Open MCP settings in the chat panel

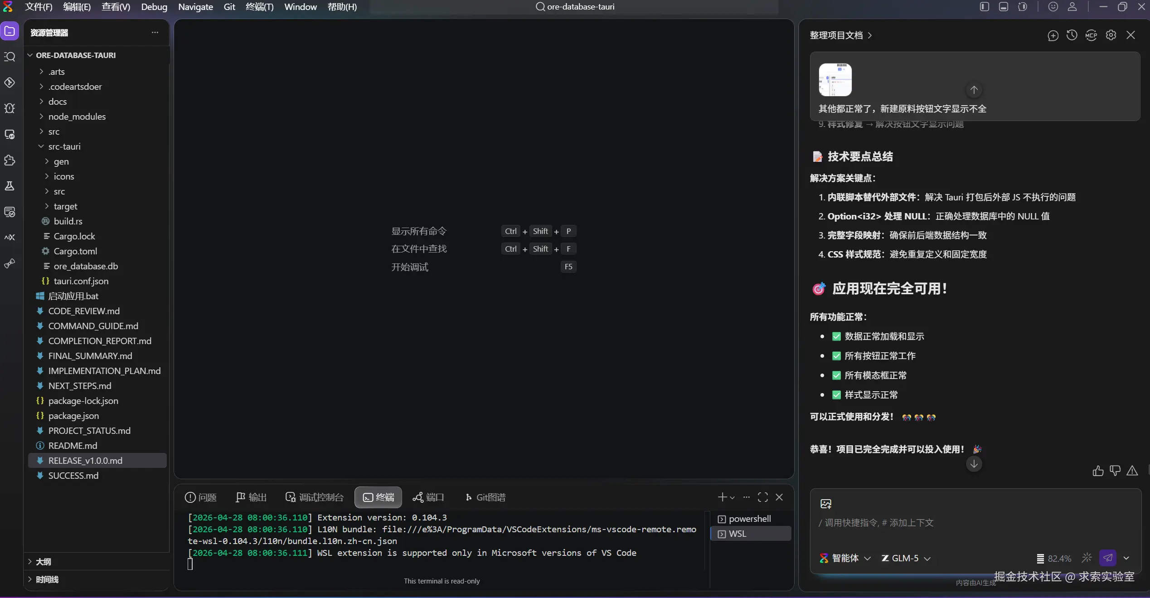pyautogui.click(x=1091, y=35)
